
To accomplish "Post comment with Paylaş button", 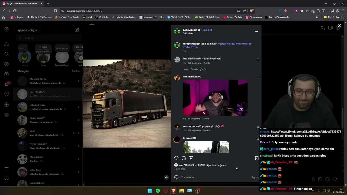I will (255, 177).
